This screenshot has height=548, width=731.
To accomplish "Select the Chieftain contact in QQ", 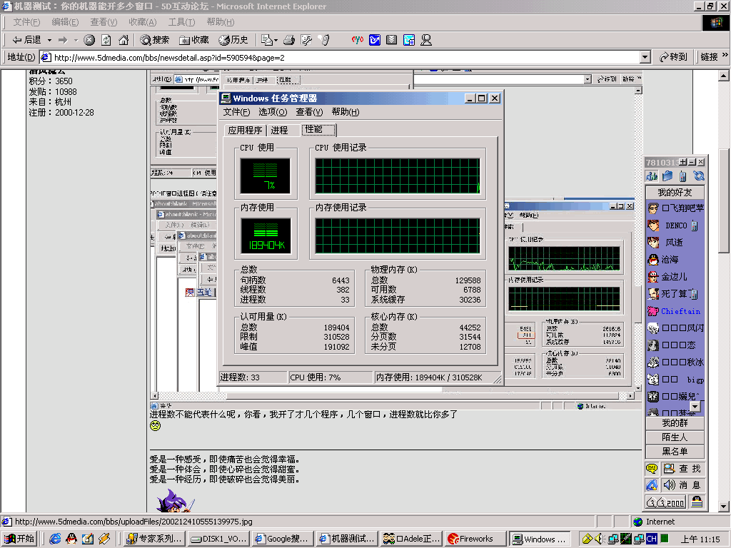I will point(680,311).
